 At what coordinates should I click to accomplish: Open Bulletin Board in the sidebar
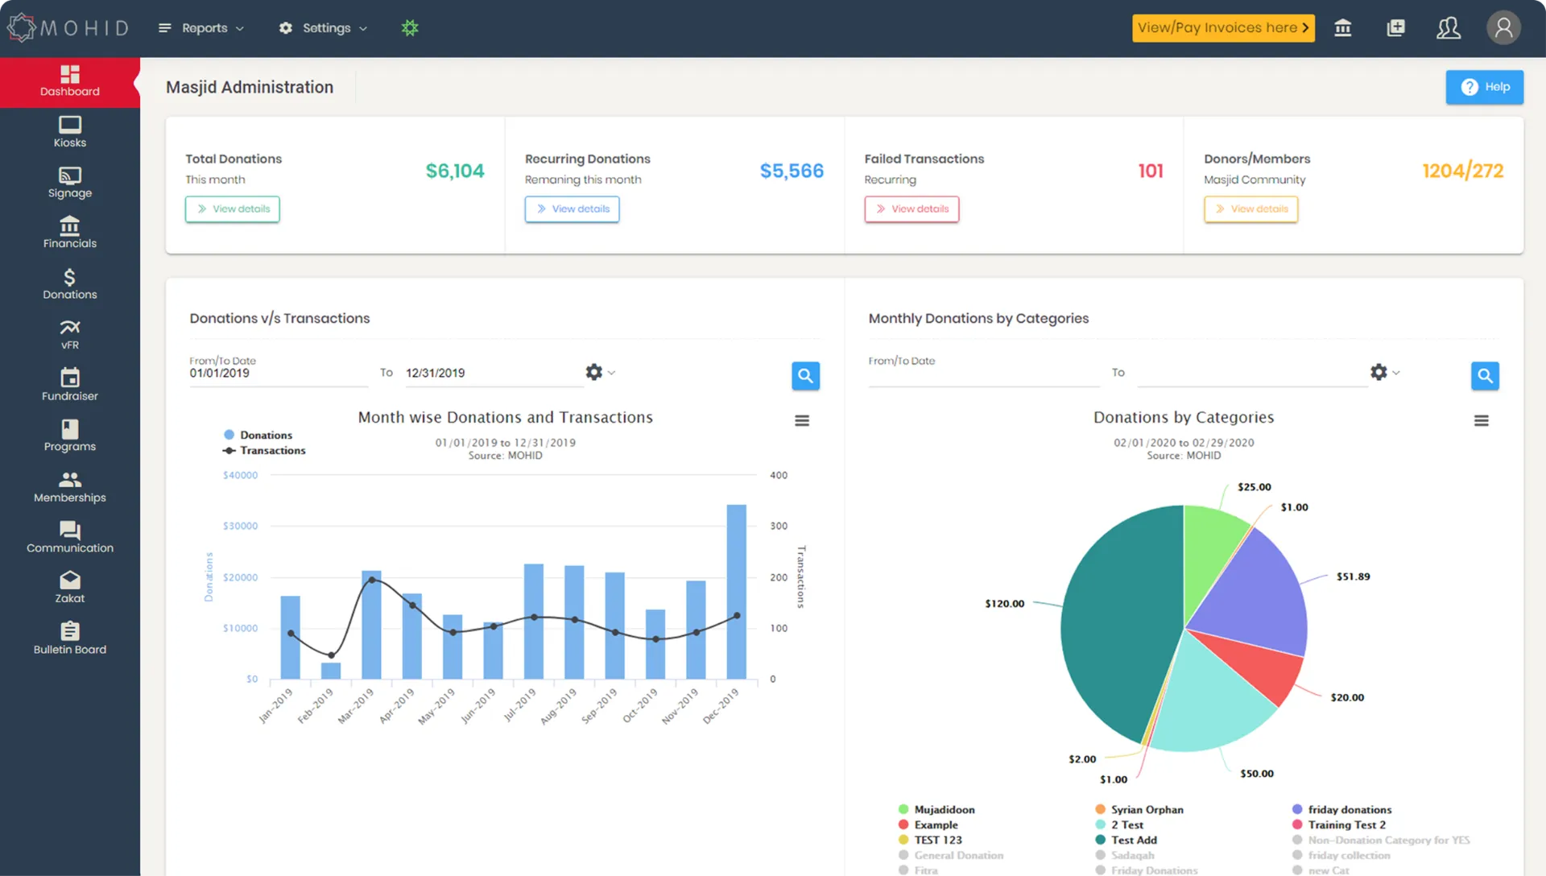(x=70, y=639)
